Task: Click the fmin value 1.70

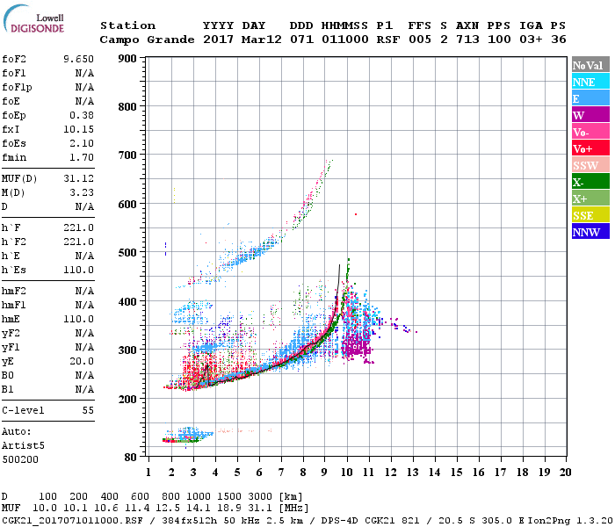Action: point(82,157)
